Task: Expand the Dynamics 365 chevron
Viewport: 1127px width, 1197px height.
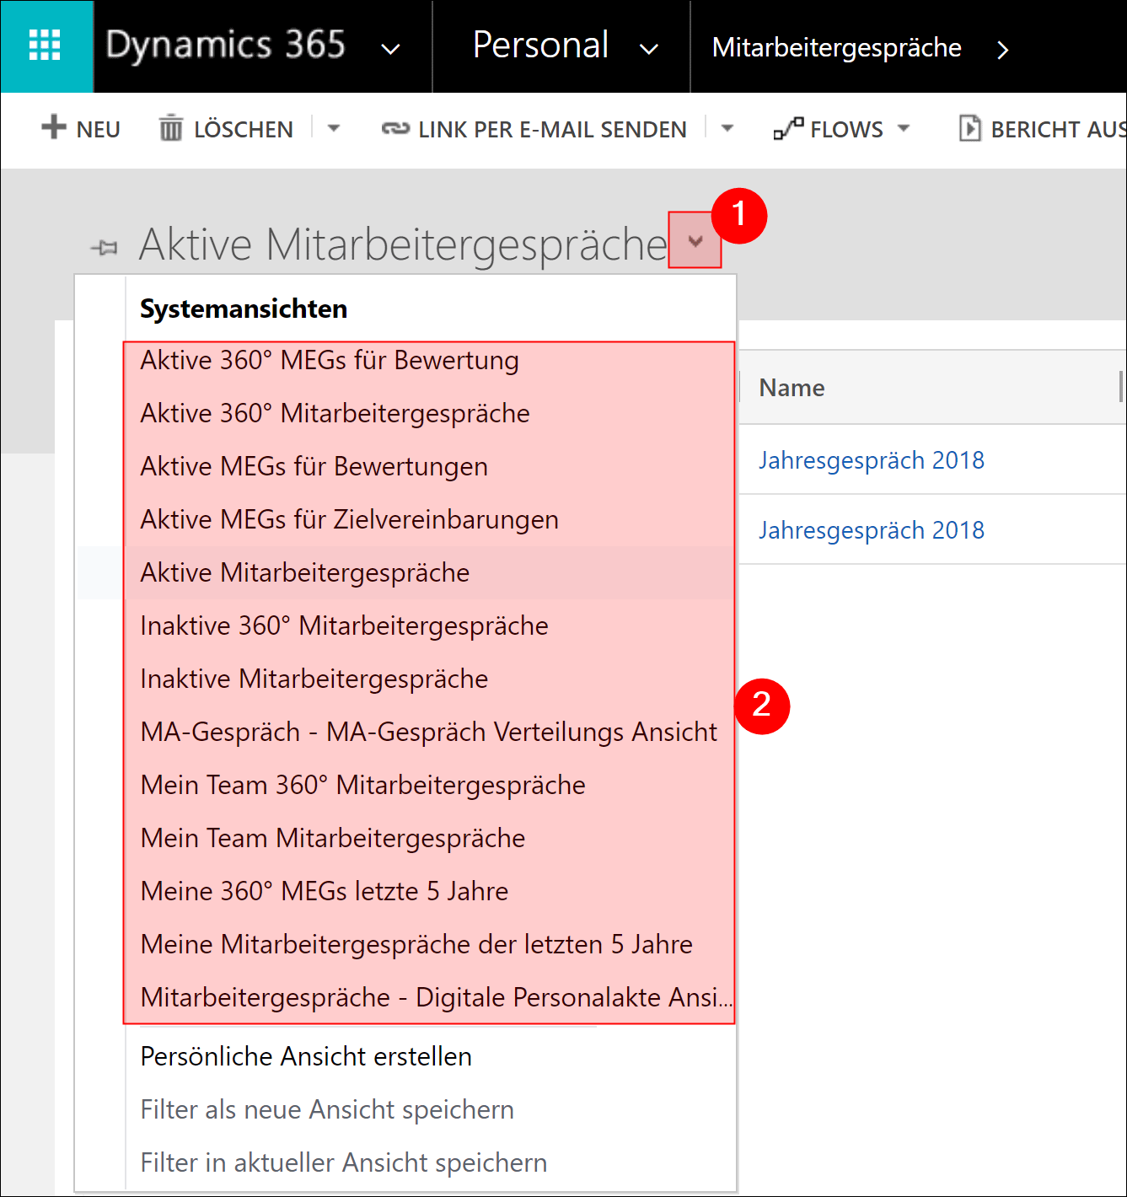Action: click(390, 49)
